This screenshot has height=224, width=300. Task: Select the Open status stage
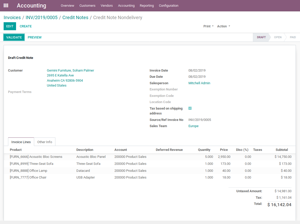(277, 37)
